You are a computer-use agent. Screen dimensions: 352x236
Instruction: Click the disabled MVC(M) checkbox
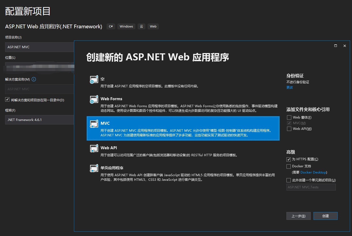[x=289, y=123]
